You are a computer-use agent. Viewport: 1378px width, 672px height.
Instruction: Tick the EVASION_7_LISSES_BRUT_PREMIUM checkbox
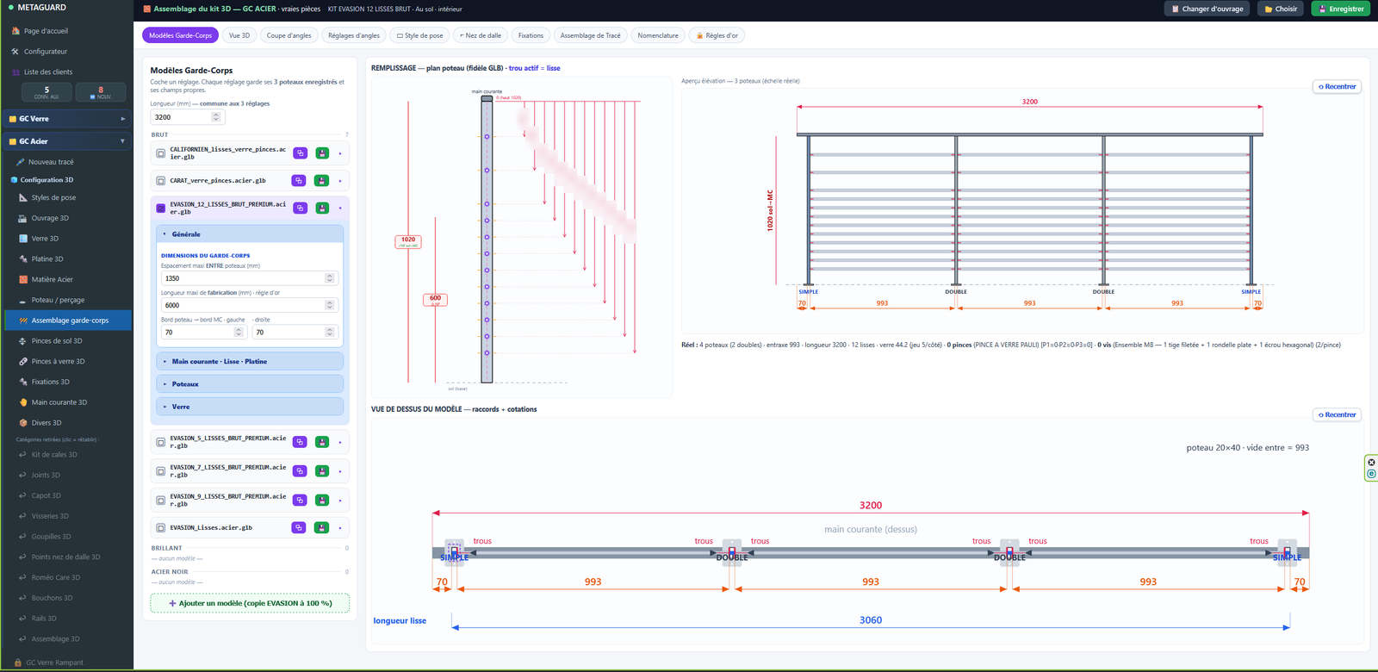160,471
